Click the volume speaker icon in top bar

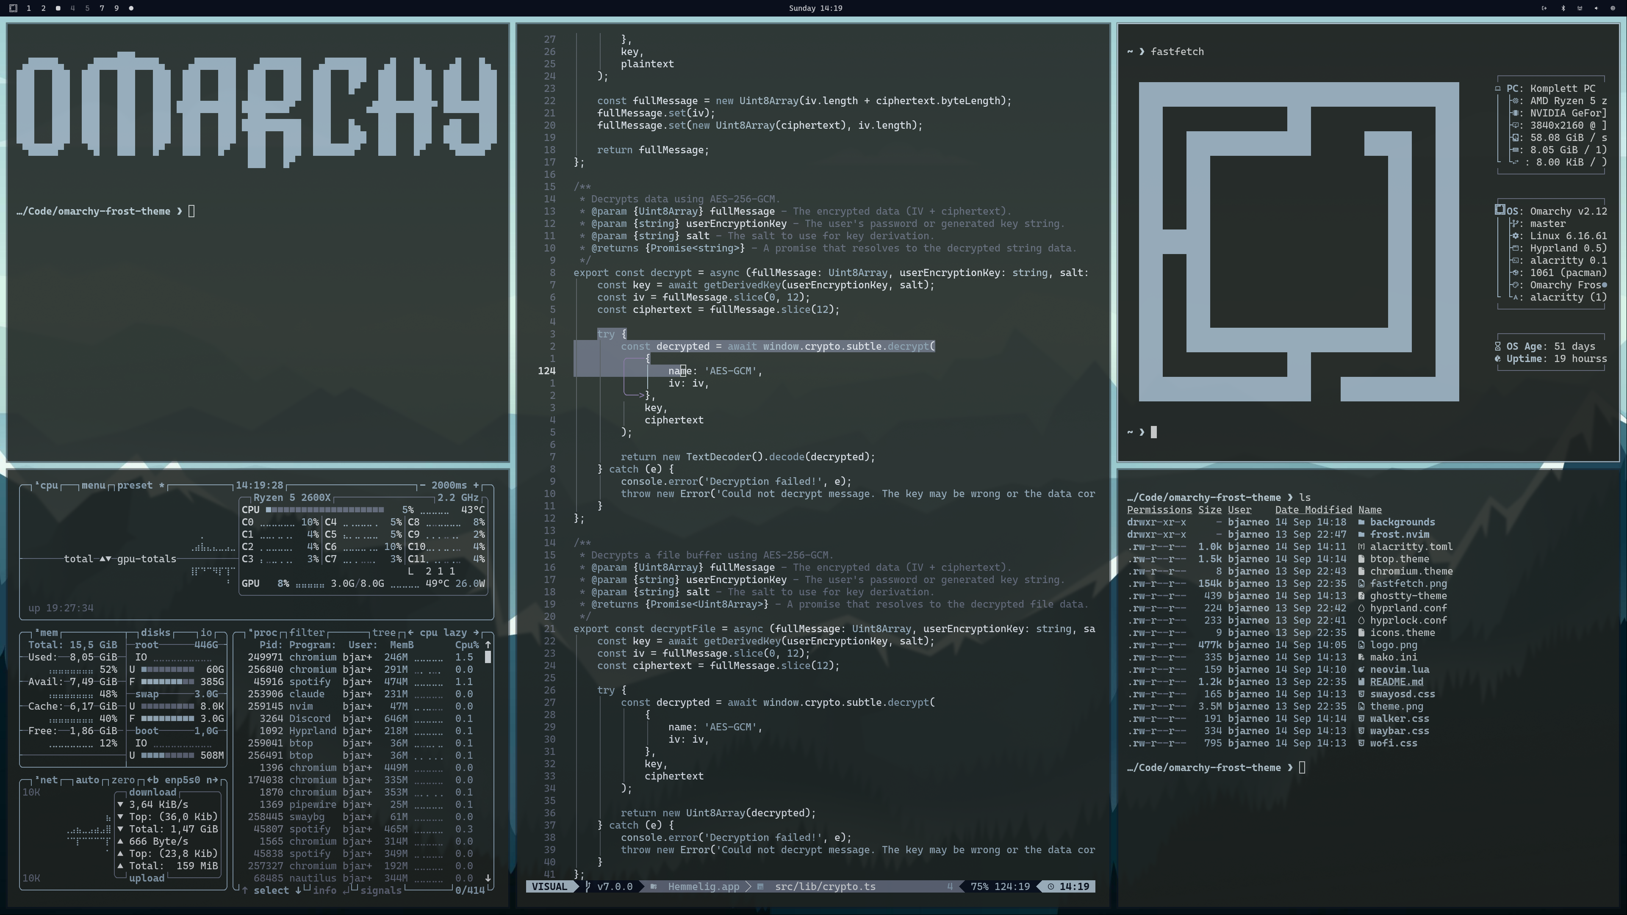[1596, 8]
